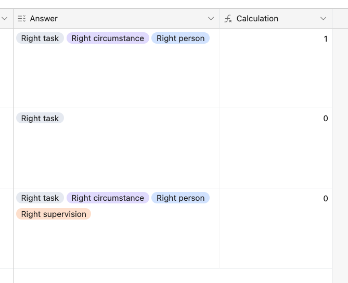
Task: Click the lone Right task tag in second row
Action: coord(40,118)
